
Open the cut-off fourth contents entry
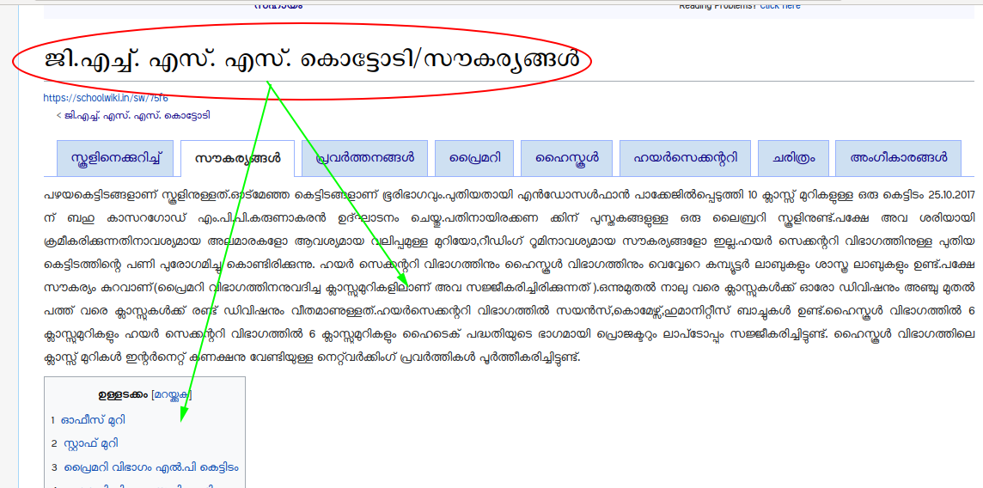pyautogui.click(x=137, y=485)
